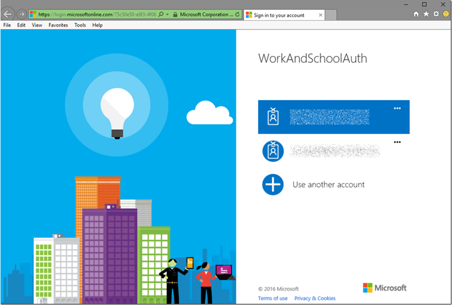
Task: Open the Home page icon
Action: [416, 14]
